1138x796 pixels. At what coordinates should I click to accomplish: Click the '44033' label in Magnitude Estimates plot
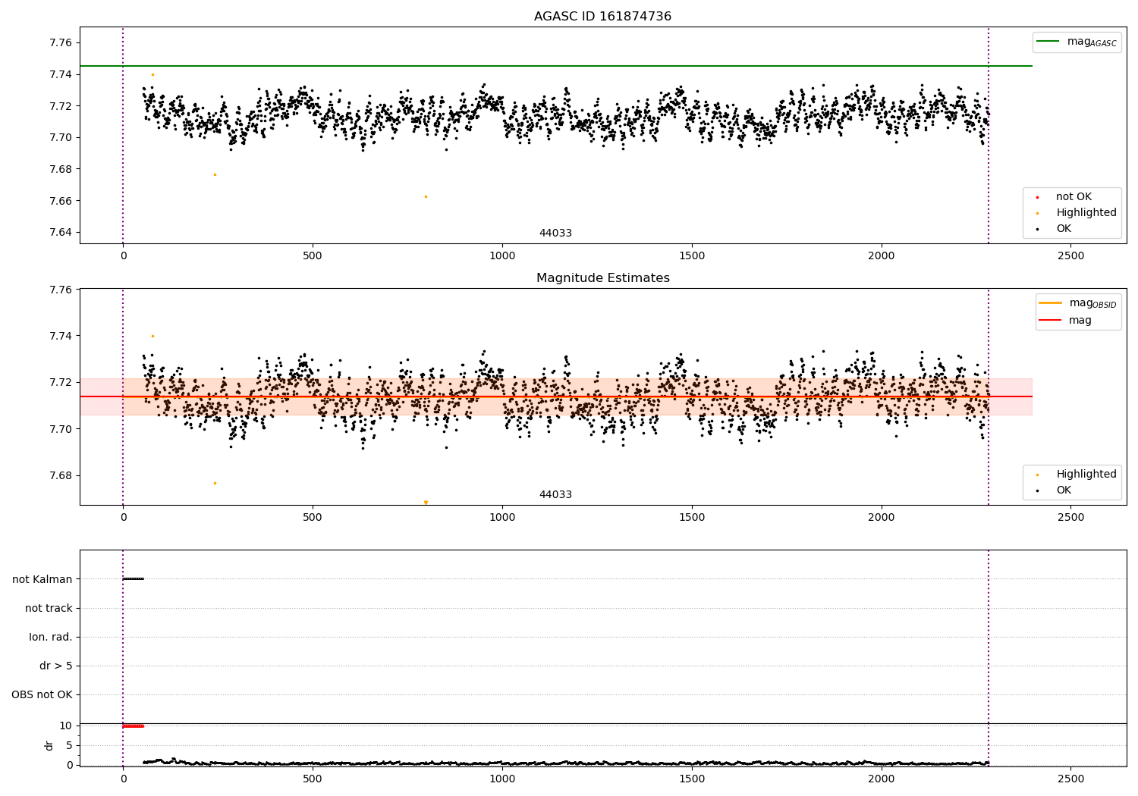coord(555,494)
